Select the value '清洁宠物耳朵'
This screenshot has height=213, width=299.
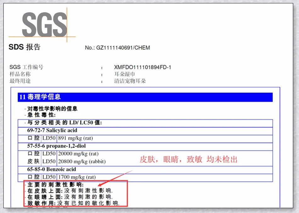coord(130,81)
